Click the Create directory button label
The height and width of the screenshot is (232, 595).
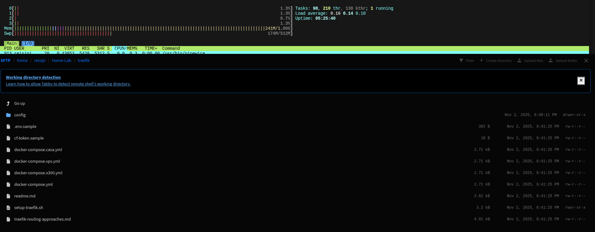coord(499,61)
